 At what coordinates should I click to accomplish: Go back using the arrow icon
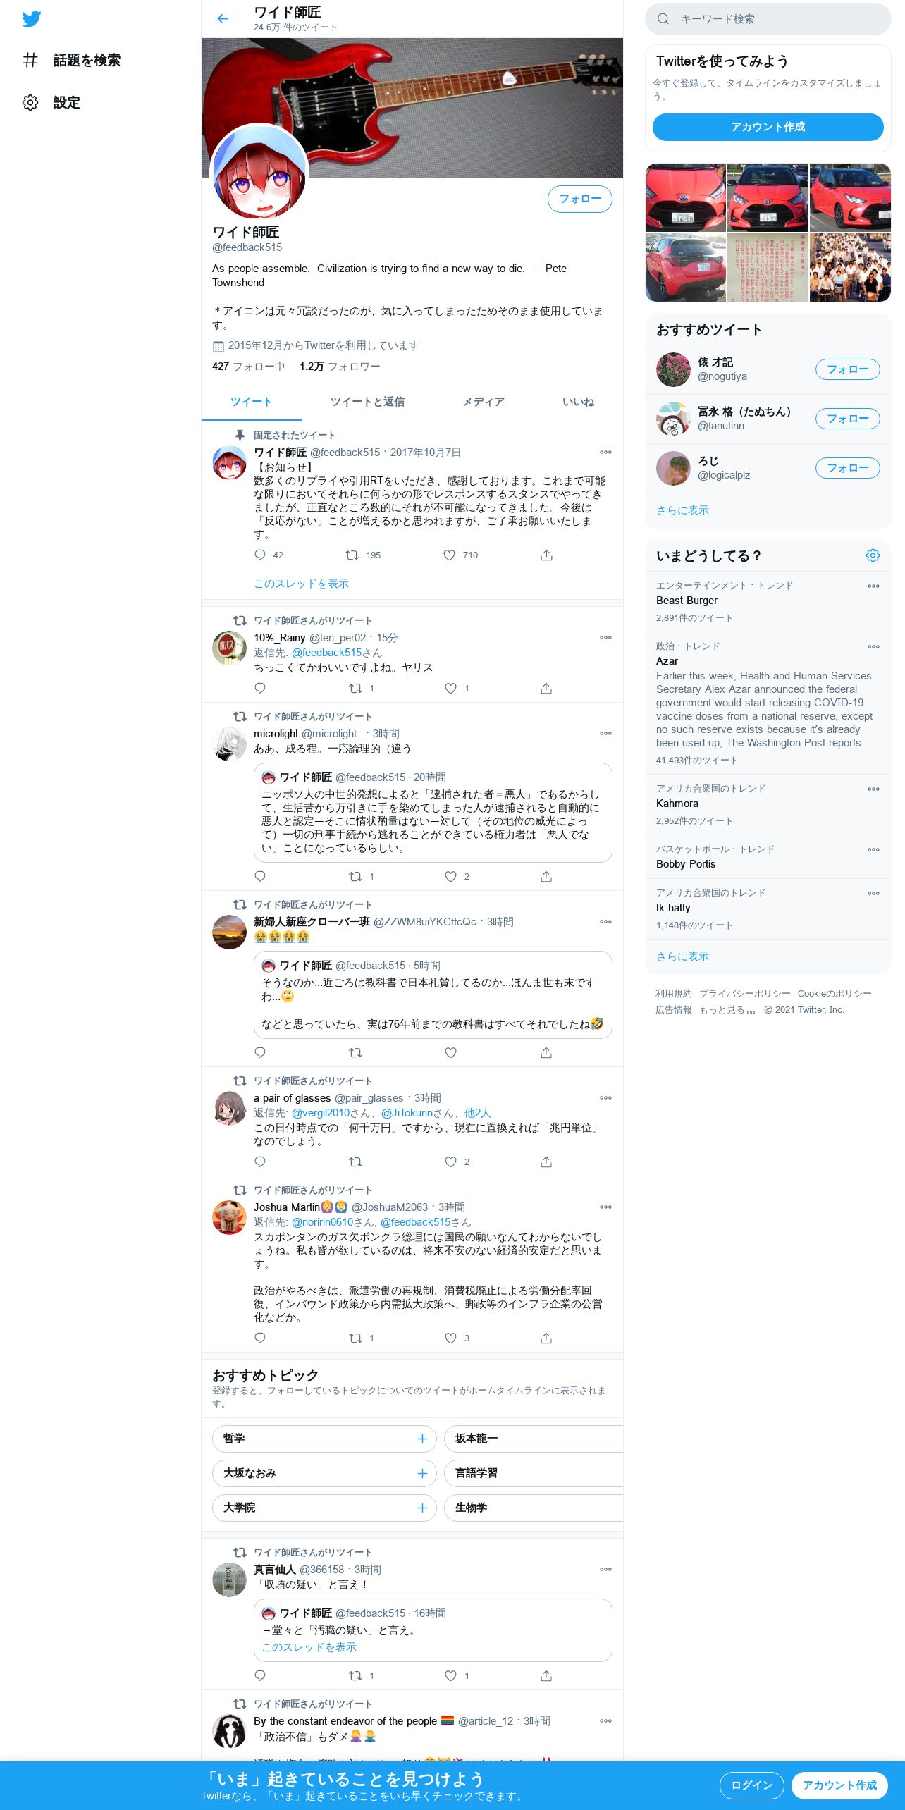click(223, 19)
